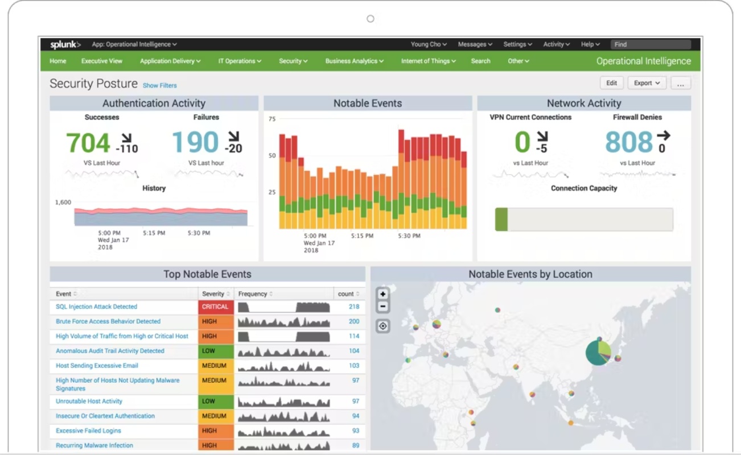Go to the Executive View tab
The width and height of the screenshot is (741, 455).
click(x=102, y=61)
